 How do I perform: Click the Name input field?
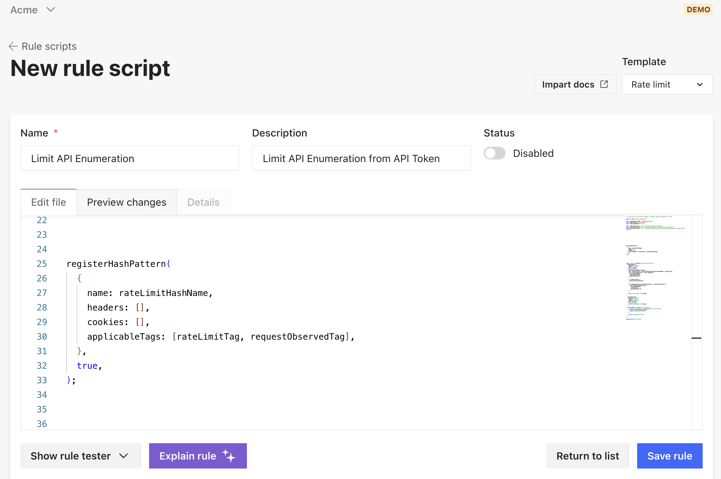130,158
